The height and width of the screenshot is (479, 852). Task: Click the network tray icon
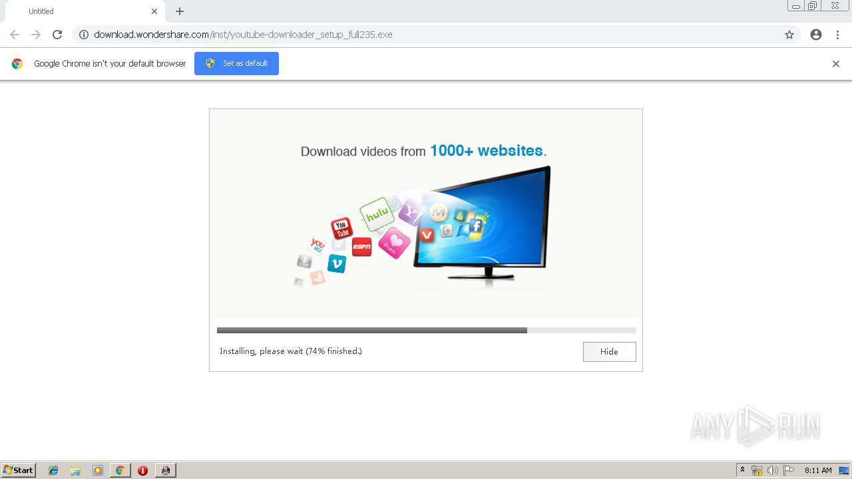pyautogui.click(x=757, y=470)
